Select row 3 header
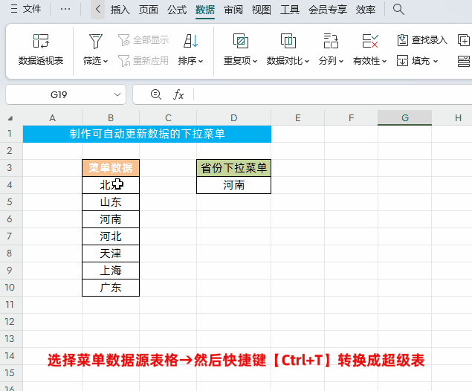472x391 pixels. point(10,168)
